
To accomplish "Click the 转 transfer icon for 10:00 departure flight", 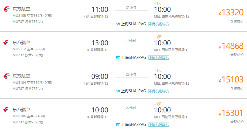I will (x=118, y=124).
